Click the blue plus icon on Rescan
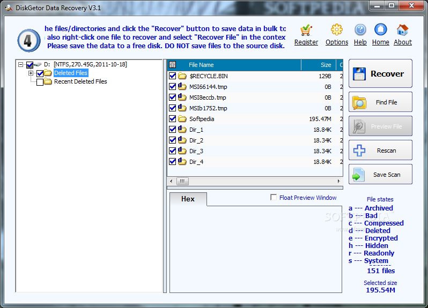The height and width of the screenshot is (308, 428). coord(359,151)
